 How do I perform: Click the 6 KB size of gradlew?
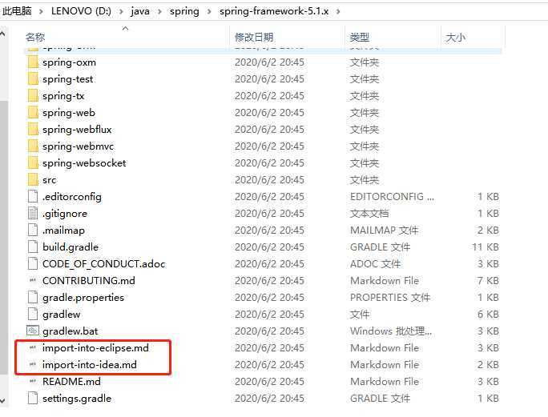pos(488,314)
